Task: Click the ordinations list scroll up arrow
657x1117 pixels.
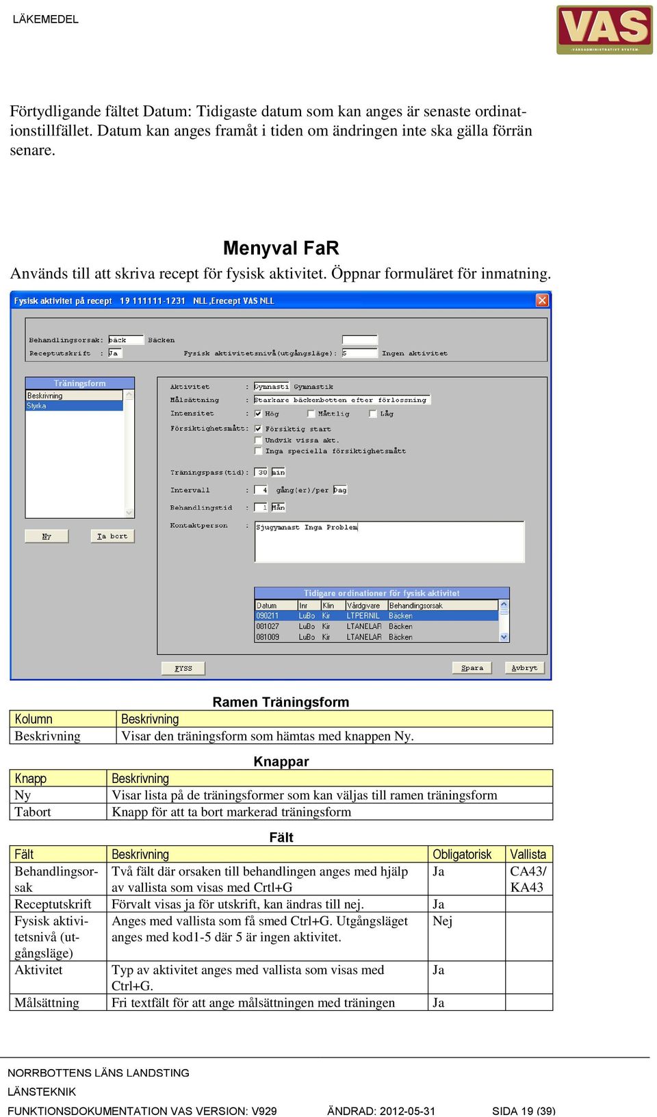Action: tap(504, 605)
